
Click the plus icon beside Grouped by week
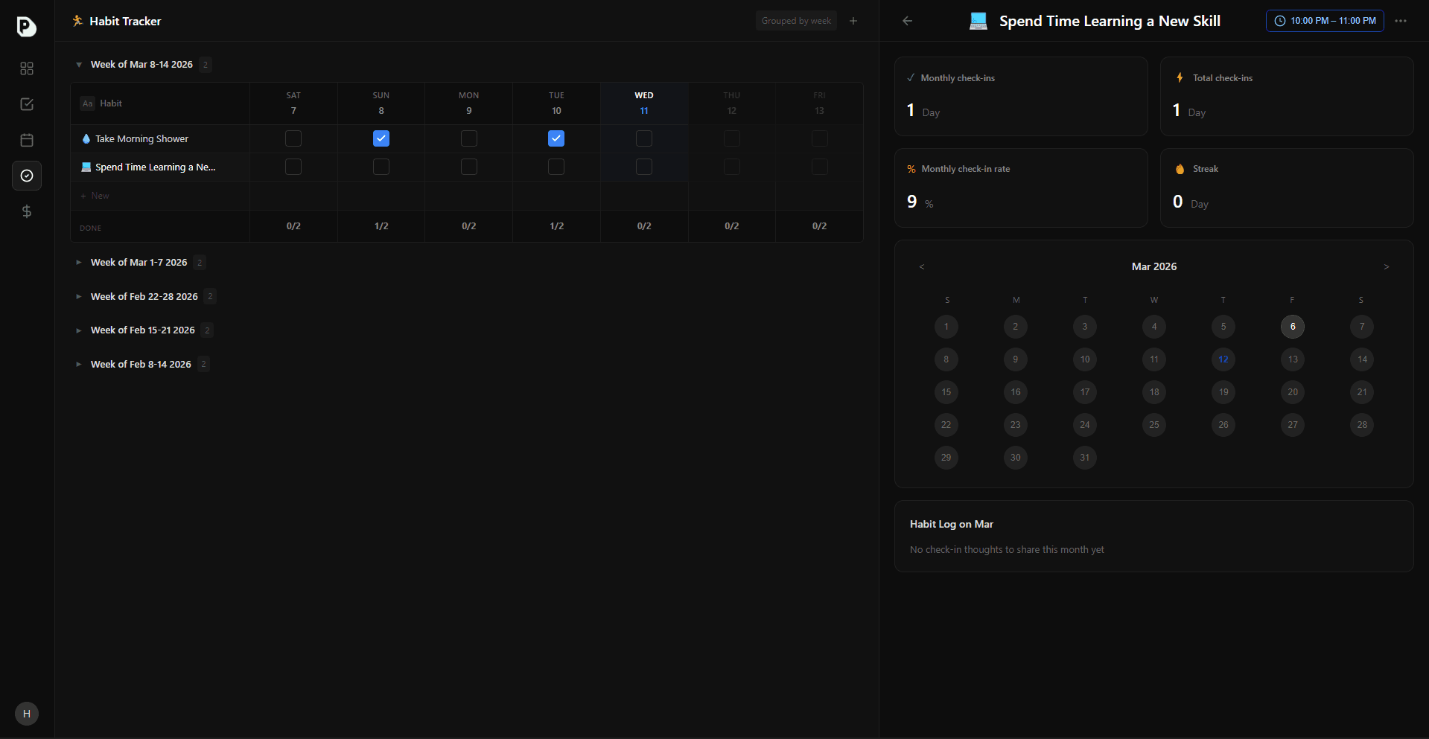[853, 21]
